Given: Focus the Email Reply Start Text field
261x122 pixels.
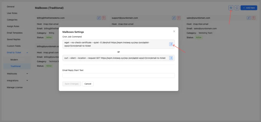Looking at the screenshot, I should coord(119,75).
